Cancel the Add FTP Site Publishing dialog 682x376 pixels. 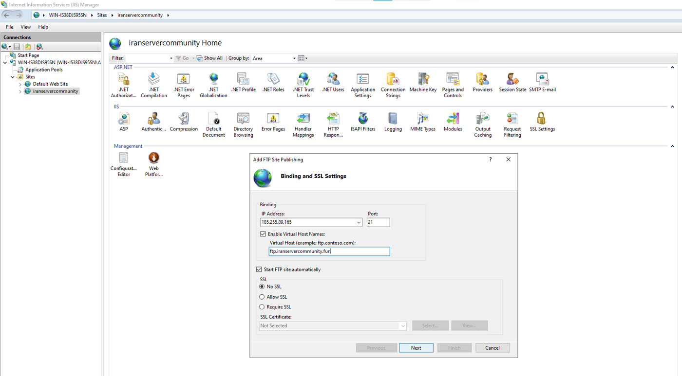coord(492,348)
